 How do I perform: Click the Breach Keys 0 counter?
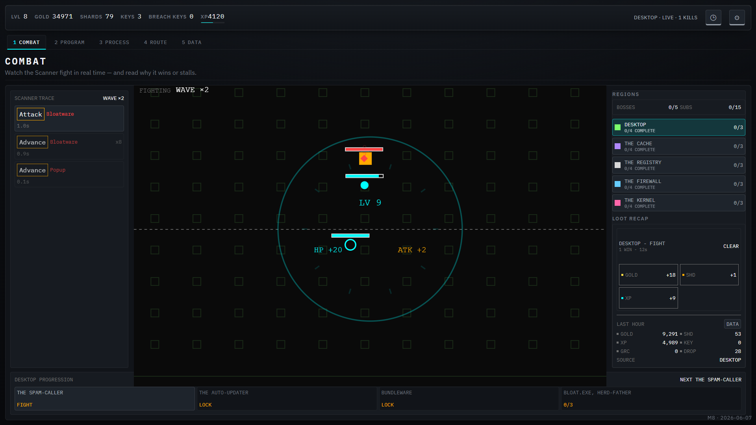tap(171, 17)
